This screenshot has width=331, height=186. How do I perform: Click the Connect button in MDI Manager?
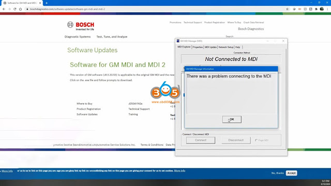[x=201, y=140]
